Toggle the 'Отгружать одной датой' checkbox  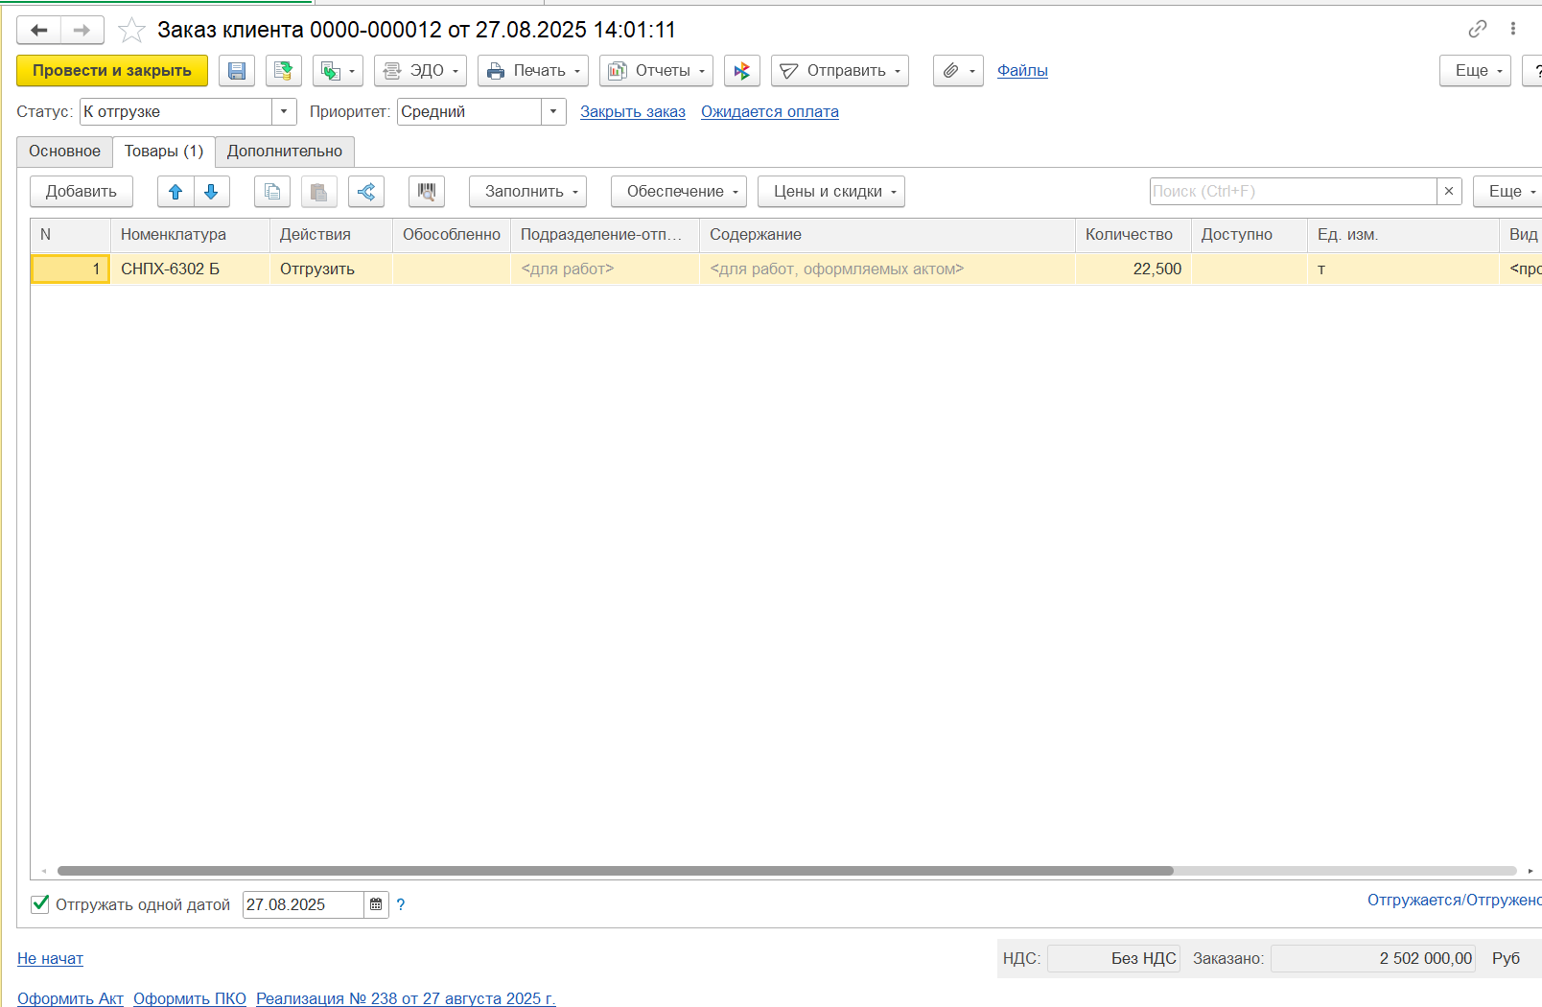coord(40,903)
